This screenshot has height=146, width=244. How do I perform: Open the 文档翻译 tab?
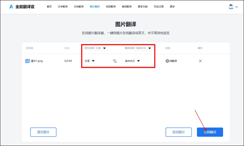click(79, 7)
